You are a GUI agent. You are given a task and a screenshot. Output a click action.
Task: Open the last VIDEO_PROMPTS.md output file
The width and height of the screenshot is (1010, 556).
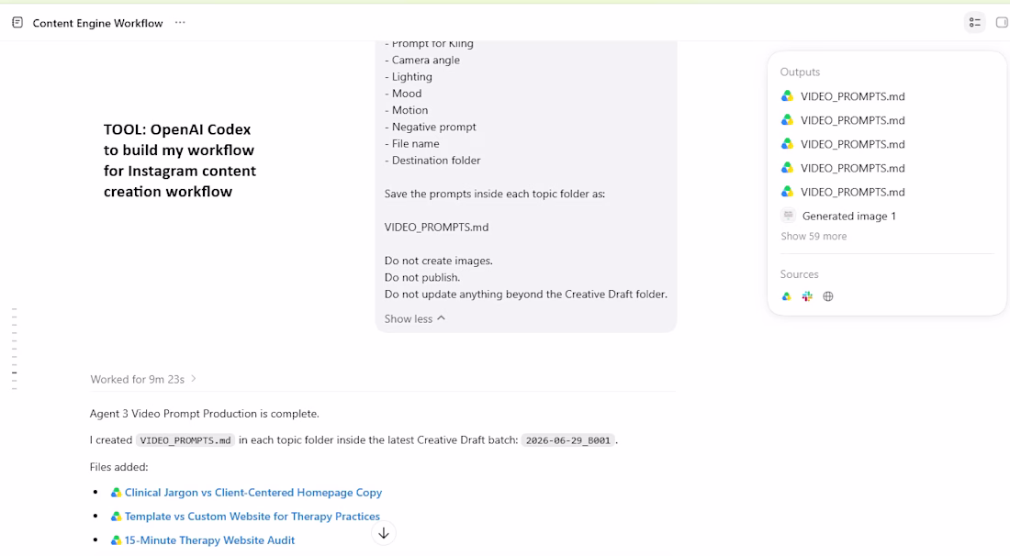click(x=843, y=192)
